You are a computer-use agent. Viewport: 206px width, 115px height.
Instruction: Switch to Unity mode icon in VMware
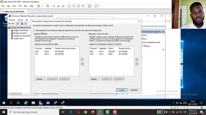83,6
